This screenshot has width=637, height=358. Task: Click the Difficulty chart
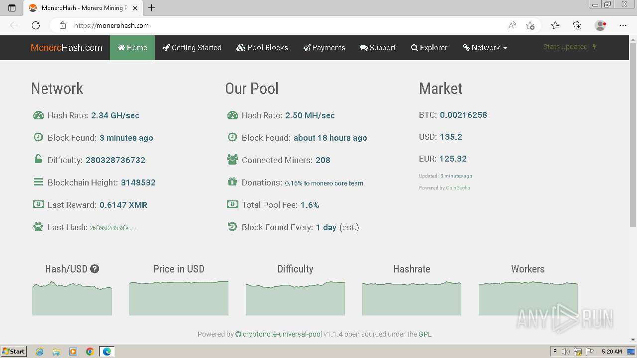pos(295,298)
